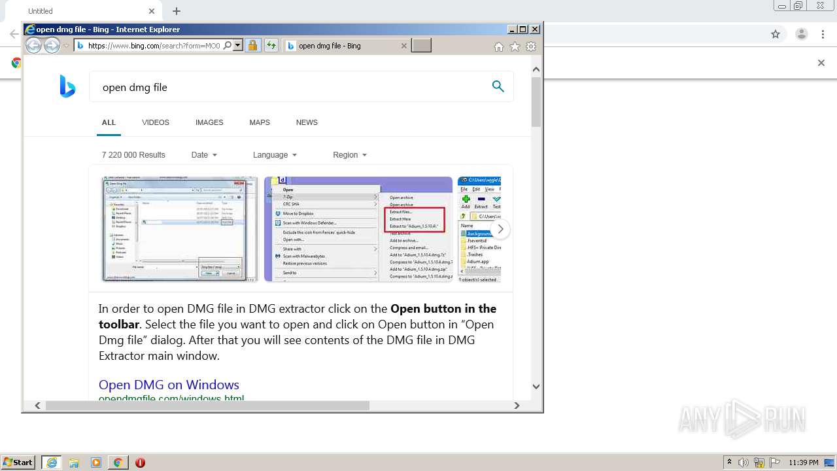The image size is (837, 471).
Task: Click the '7 220 000 Results' text
Action: pos(133,155)
